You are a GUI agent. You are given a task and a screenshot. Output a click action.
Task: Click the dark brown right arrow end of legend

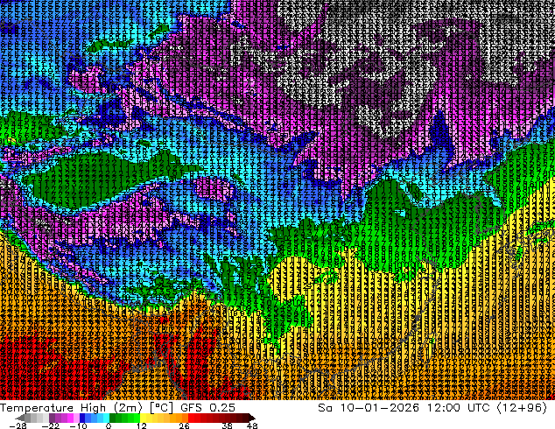[x=251, y=418]
